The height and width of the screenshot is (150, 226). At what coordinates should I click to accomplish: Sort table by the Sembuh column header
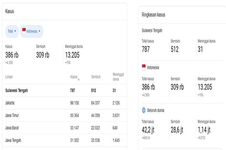point(96,77)
